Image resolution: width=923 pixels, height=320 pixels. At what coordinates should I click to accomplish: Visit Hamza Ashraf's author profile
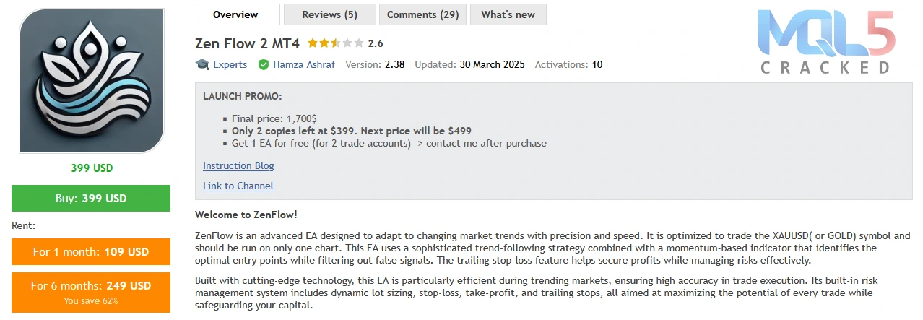coord(304,64)
